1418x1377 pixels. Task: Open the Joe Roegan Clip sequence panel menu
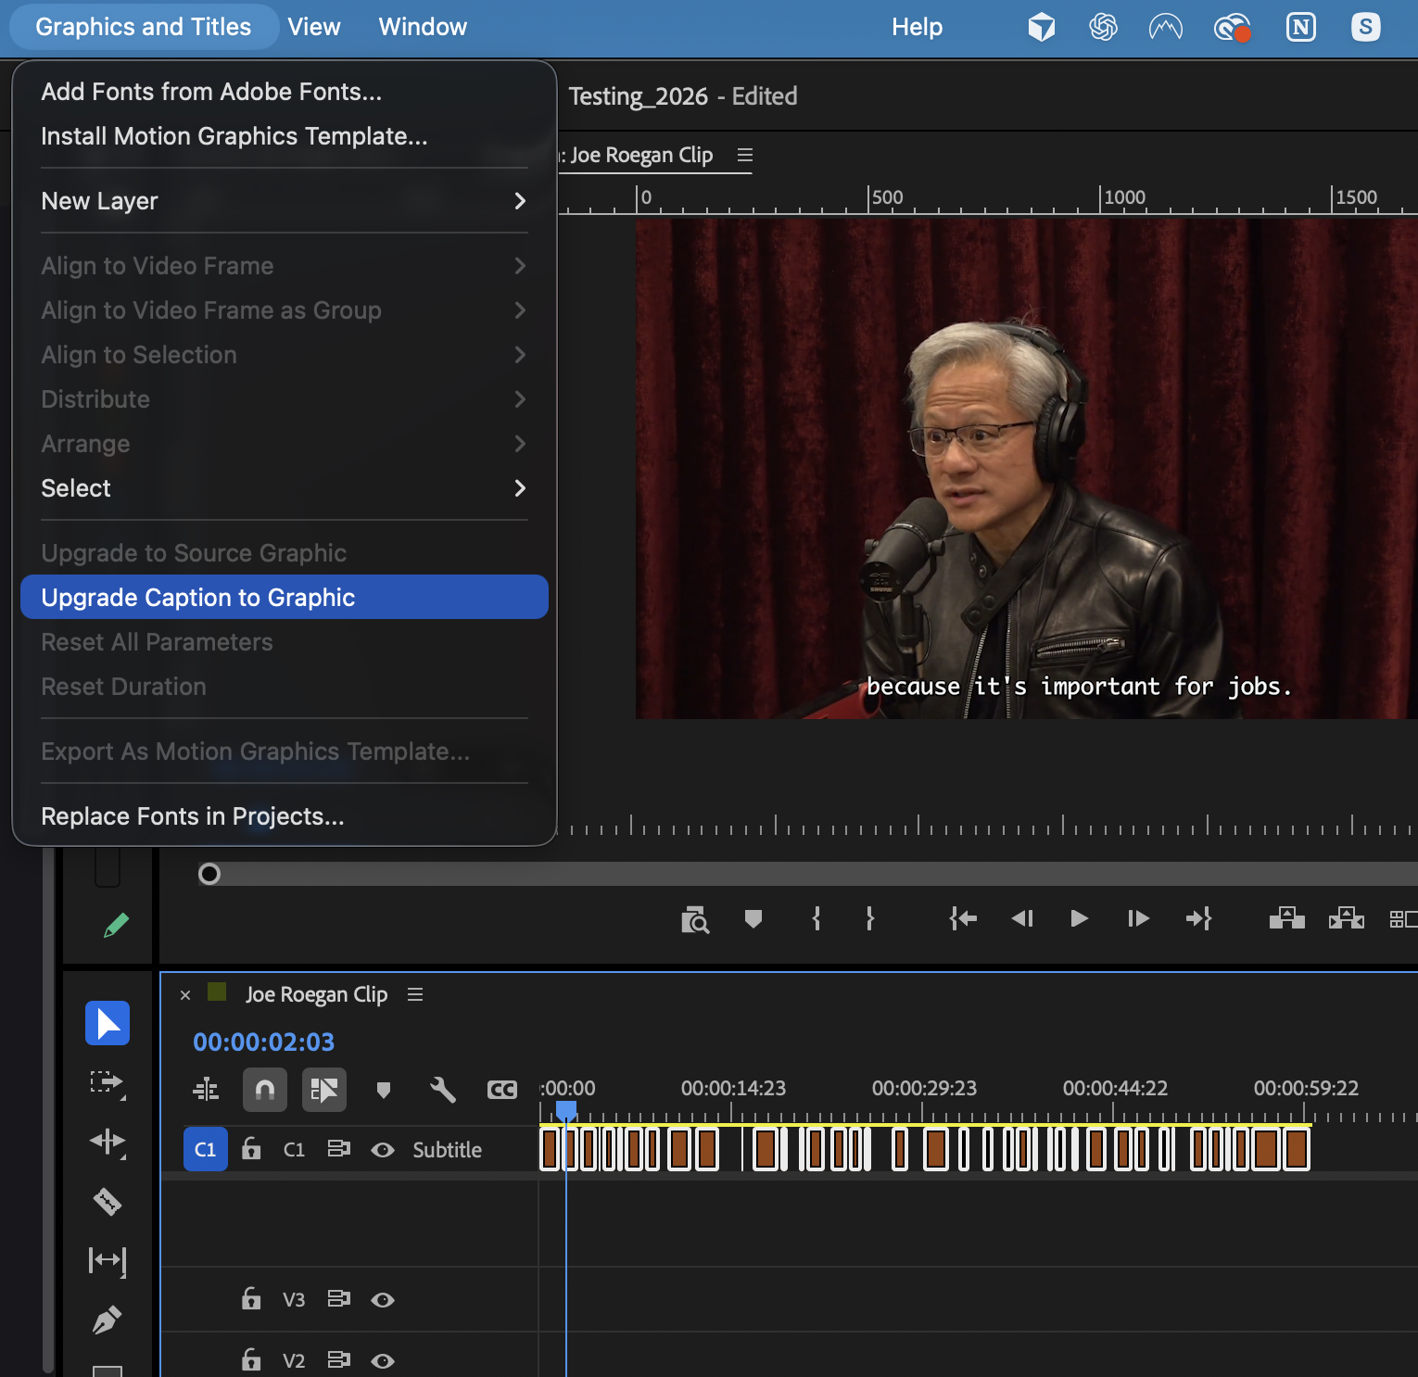[x=415, y=994]
